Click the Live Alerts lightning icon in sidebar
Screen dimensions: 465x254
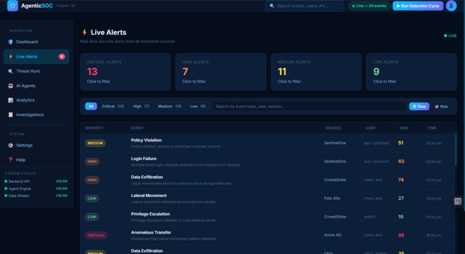click(11, 57)
